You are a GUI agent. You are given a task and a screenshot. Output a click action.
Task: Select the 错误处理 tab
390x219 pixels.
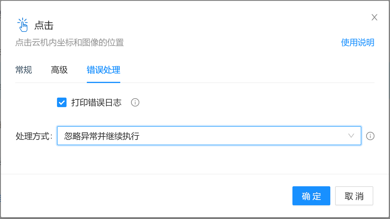click(103, 70)
